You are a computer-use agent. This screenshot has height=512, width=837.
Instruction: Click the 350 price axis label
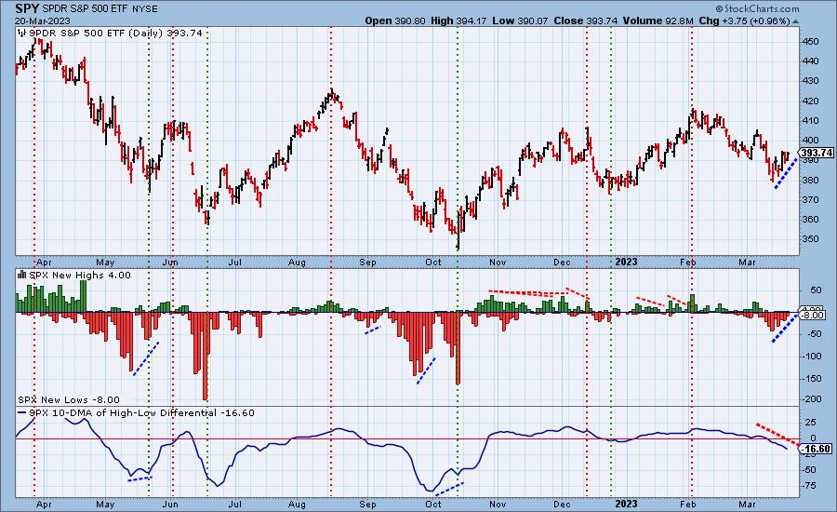[x=810, y=239]
